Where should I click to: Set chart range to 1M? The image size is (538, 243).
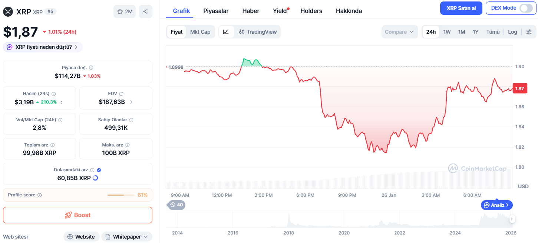(462, 32)
